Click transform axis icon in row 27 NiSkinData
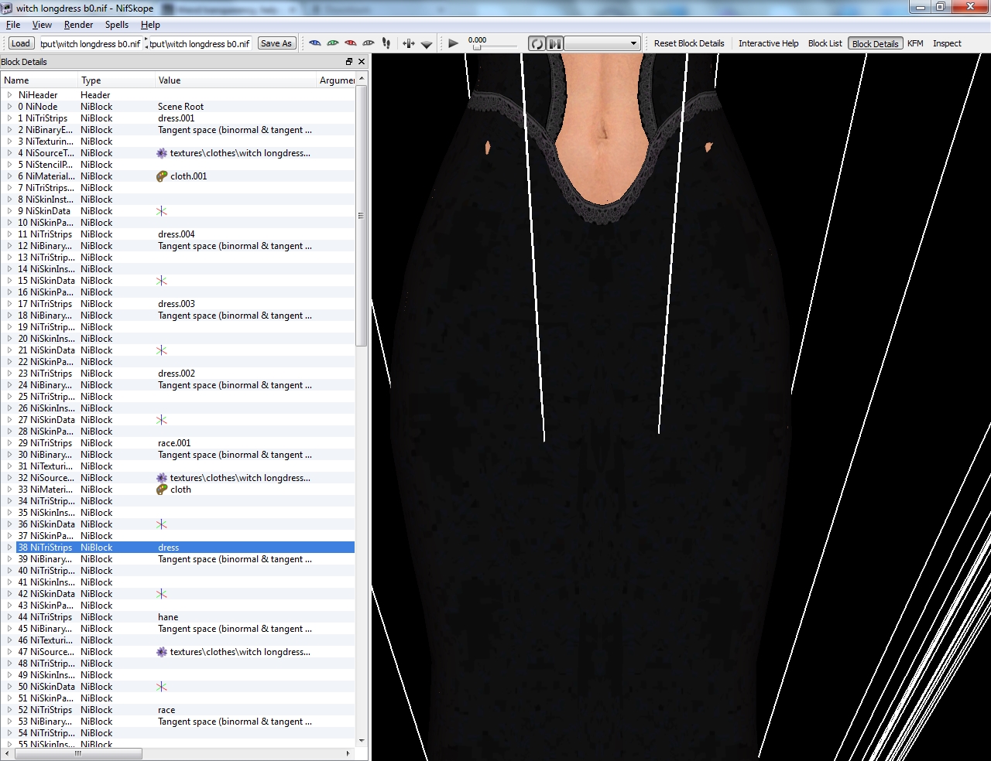Viewport: 991px width, 761px height. (162, 420)
